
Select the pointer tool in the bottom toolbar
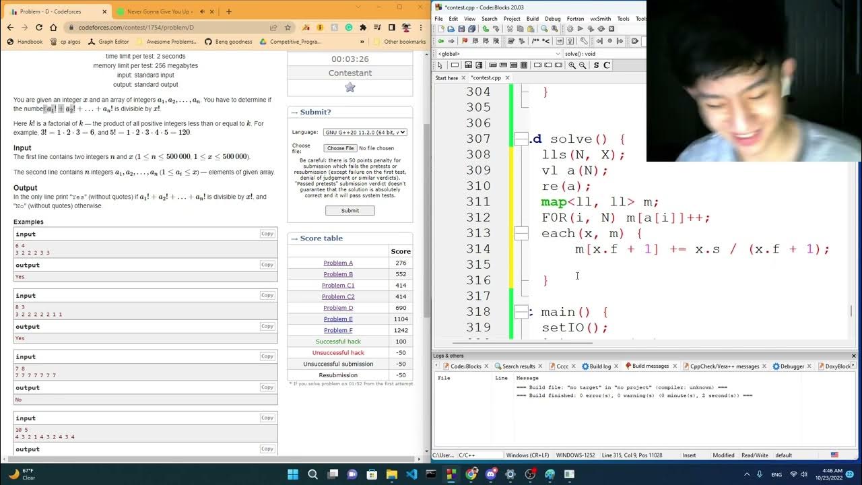[x=440, y=65]
